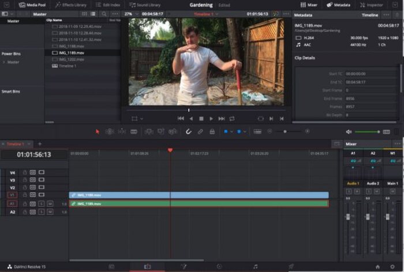Adjust the timeline zoom slider
404x272 pixels.
[285, 131]
